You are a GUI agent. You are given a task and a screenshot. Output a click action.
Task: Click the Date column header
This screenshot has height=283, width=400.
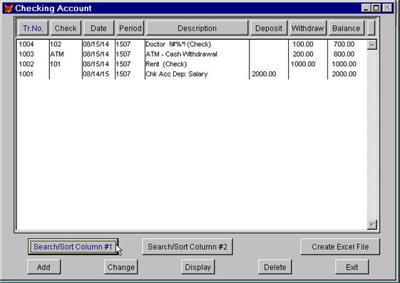pyautogui.click(x=98, y=28)
